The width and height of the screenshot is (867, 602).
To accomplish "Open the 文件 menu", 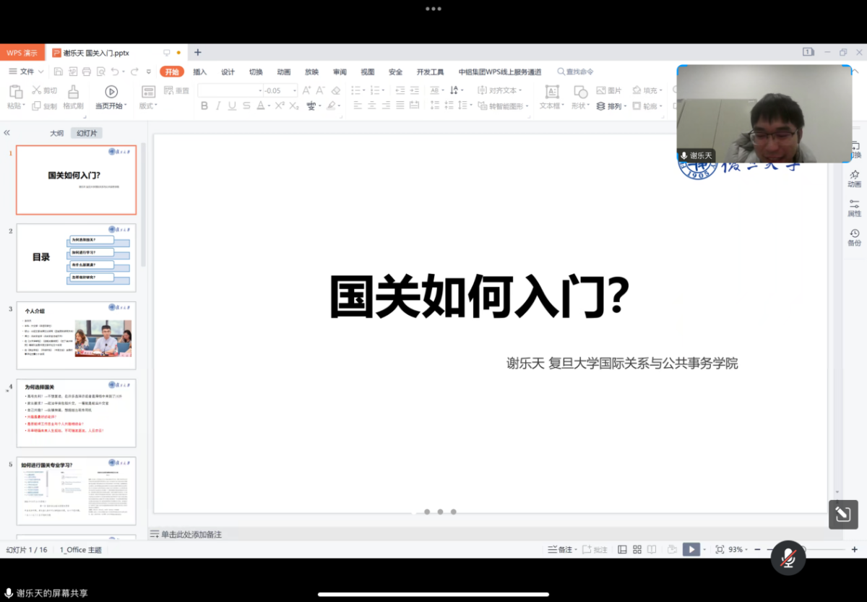I will pos(26,72).
